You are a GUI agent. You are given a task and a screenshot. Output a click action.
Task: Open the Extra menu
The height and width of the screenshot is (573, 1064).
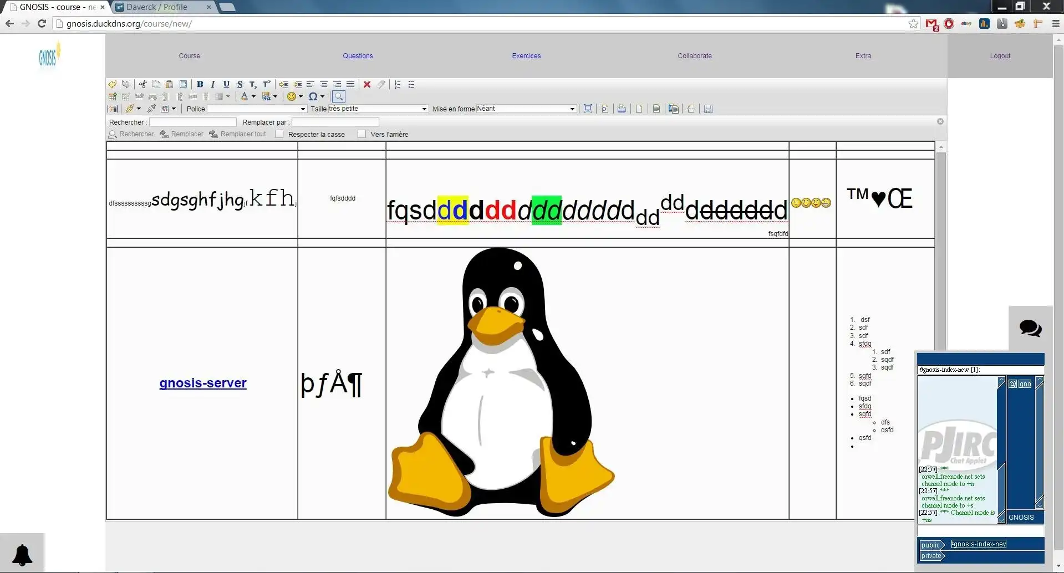coord(863,56)
